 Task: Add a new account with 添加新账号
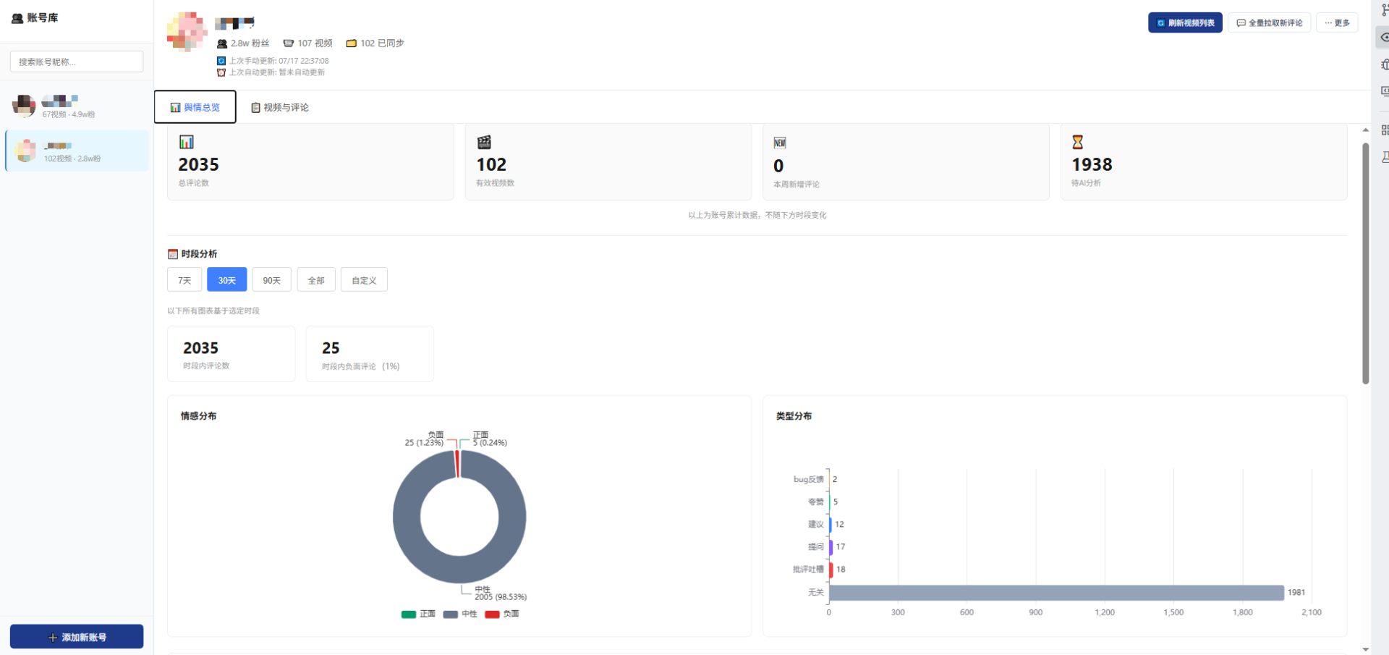click(x=77, y=637)
